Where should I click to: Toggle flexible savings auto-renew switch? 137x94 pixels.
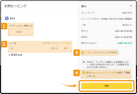(x=83, y=52)
